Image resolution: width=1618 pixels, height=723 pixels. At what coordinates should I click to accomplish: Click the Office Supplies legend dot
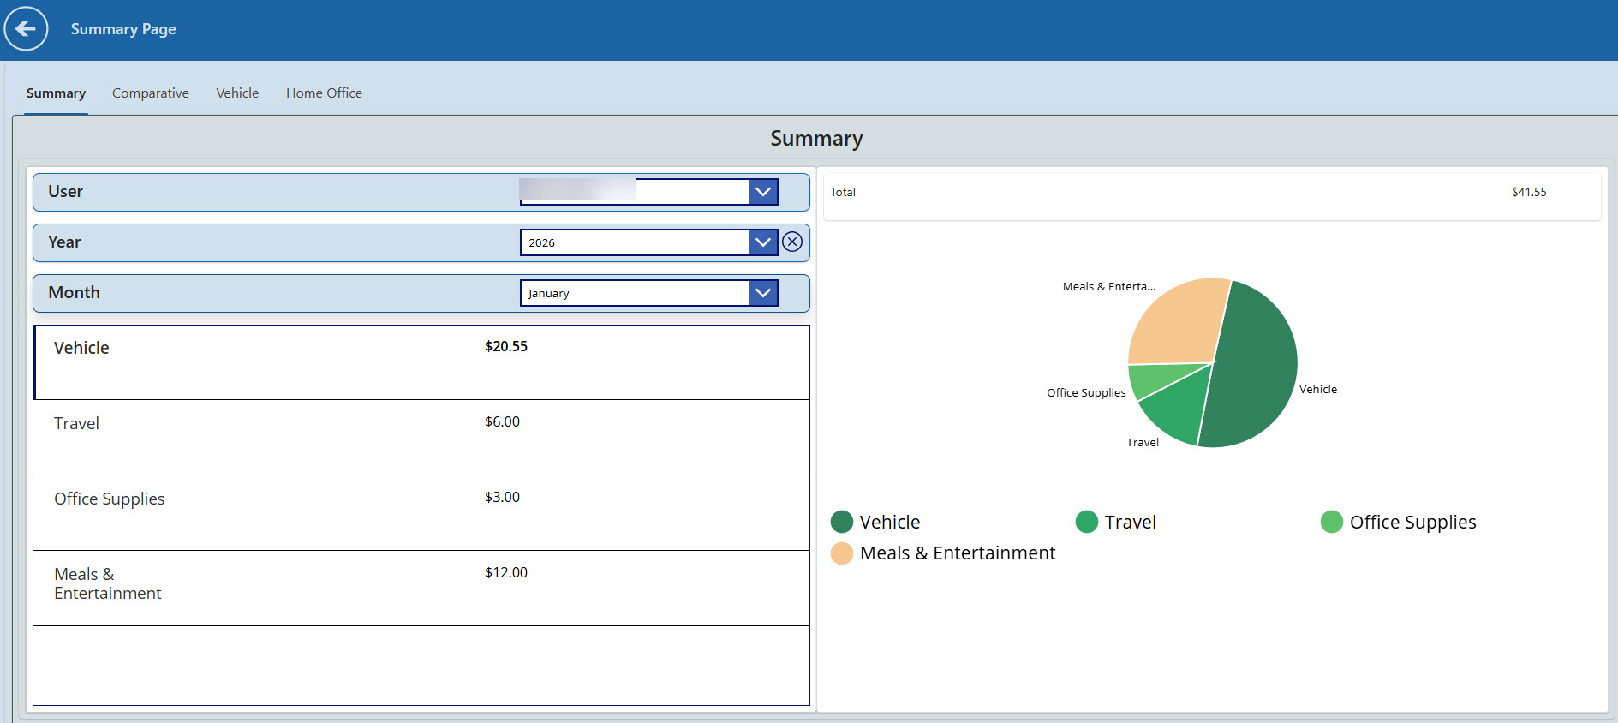[1332, 522]
